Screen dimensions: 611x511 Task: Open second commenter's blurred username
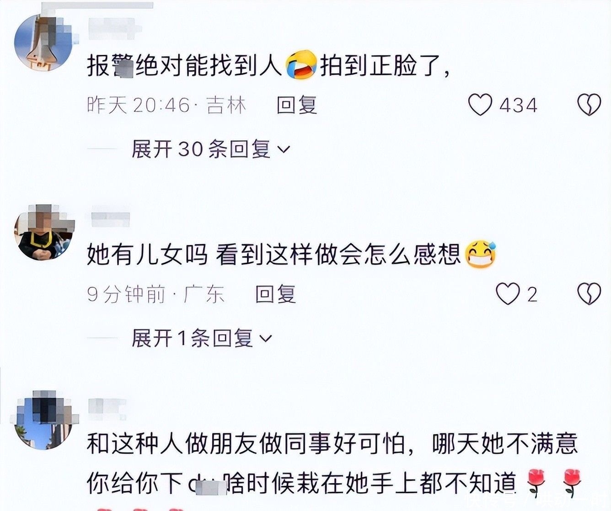(x=110, y=219)
